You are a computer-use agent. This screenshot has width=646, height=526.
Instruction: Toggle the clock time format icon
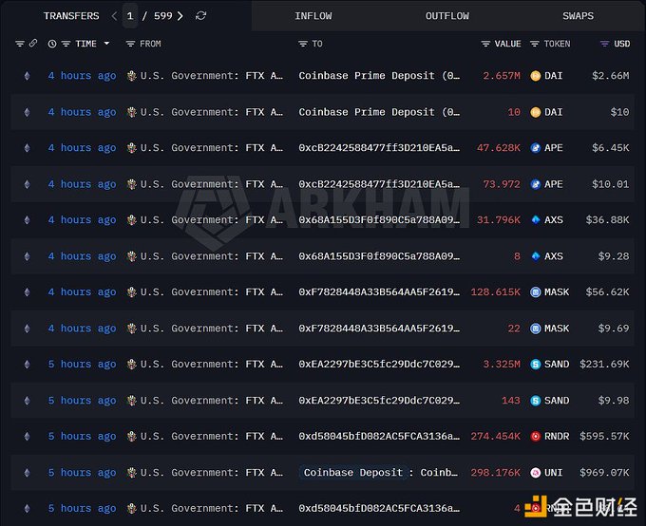click(x=52, y=44)
